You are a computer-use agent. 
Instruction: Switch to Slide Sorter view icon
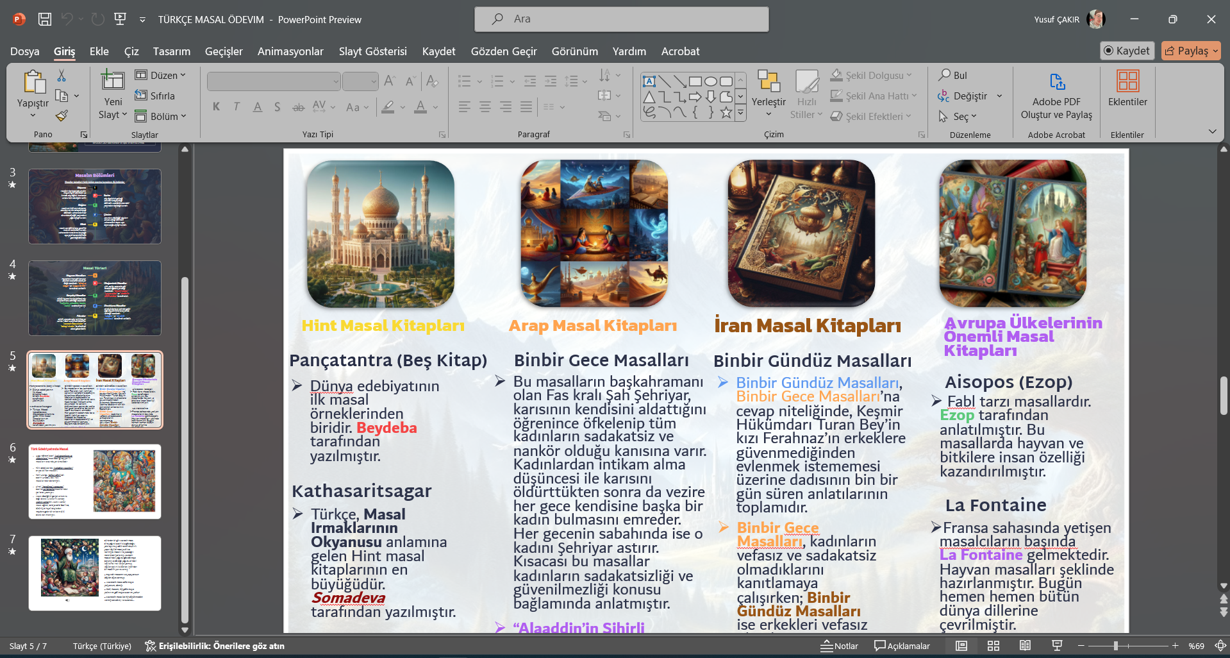click(x=993, y=646)
